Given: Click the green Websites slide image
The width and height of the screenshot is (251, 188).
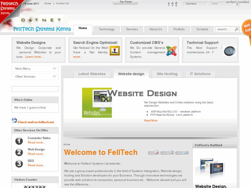Looking at the screenshot, I should point(97,102).
